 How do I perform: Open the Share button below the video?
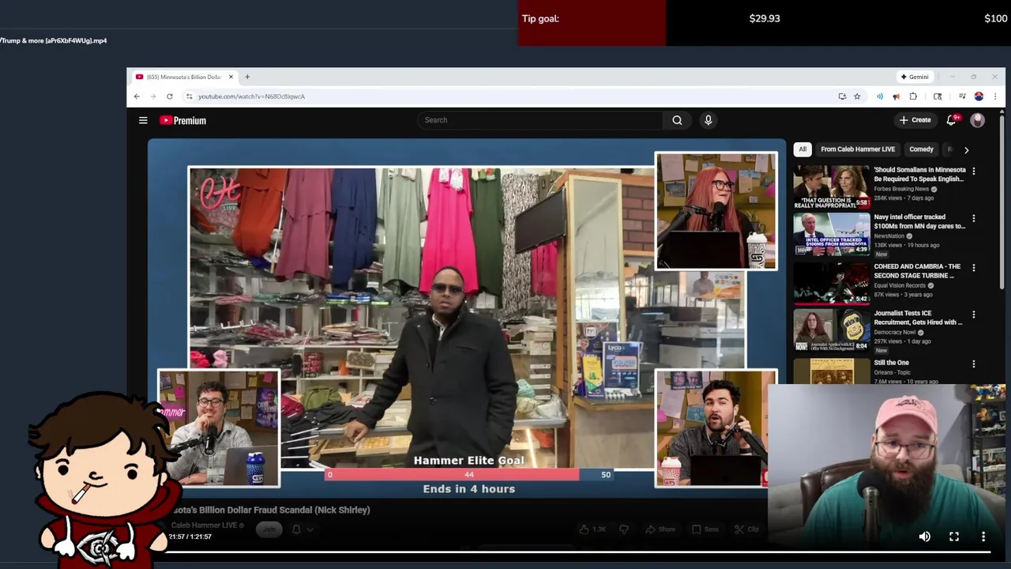pos(661,529)
